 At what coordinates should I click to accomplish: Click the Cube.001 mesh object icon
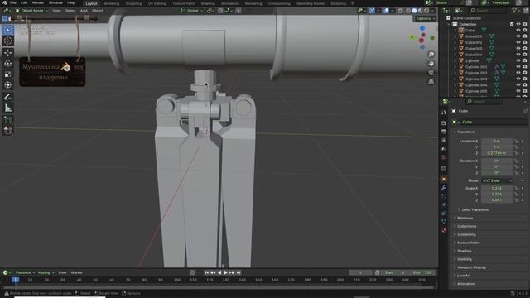(x=461, y=36)
